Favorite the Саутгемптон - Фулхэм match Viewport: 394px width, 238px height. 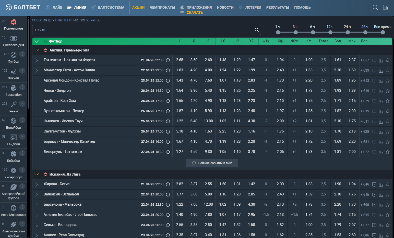[388, 132]
